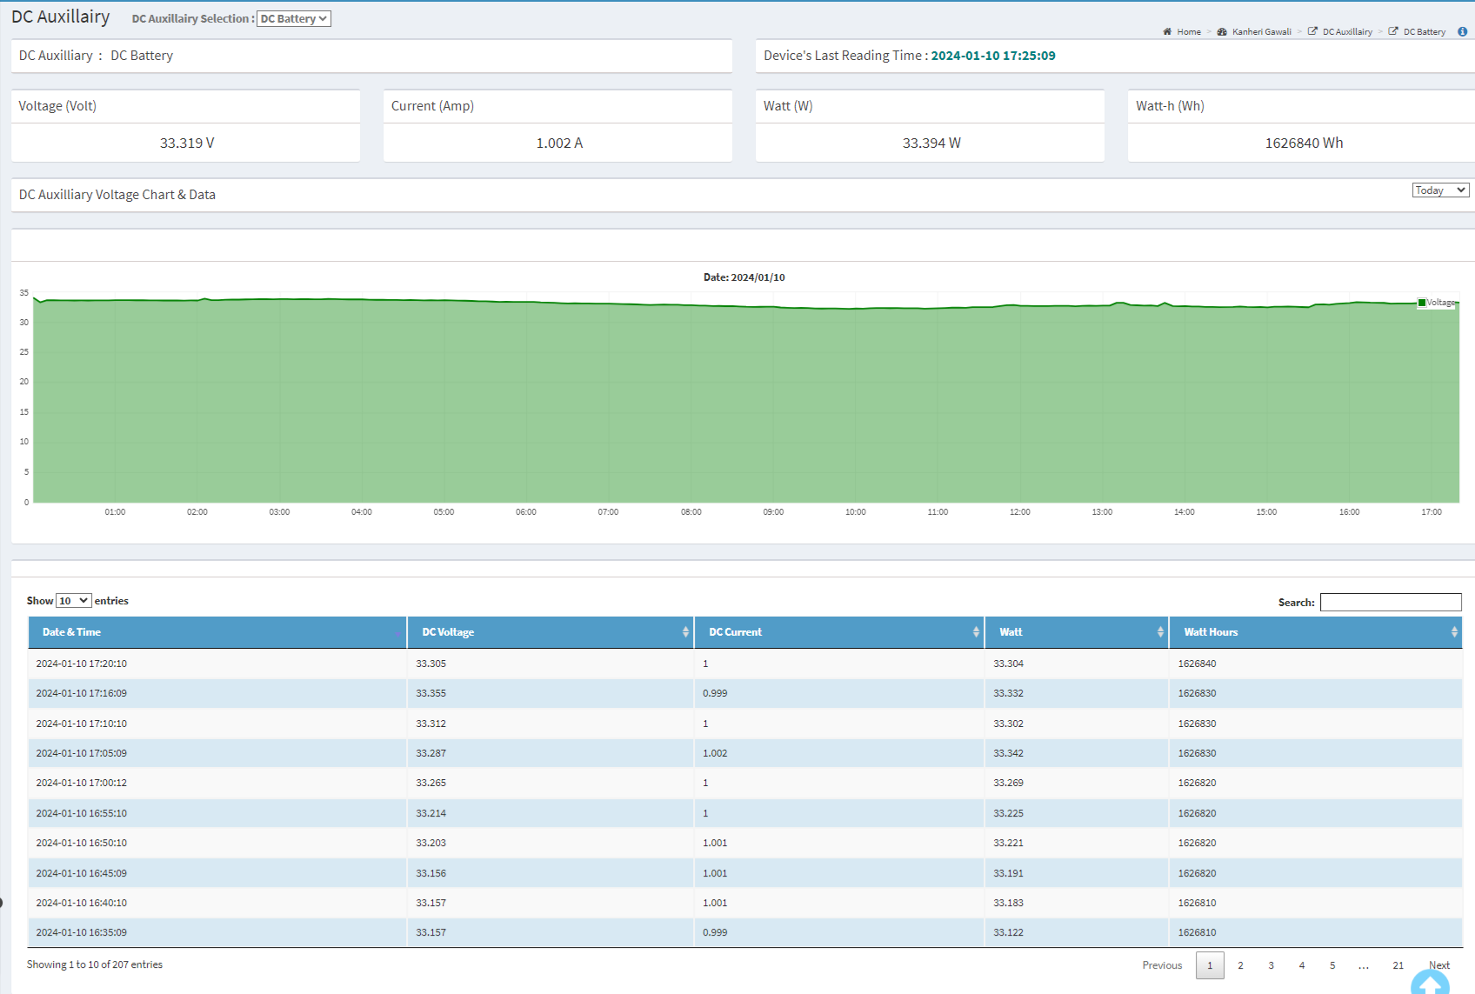Click the Previous pagination button
This screenshot has height=994, width=1475.
pos(1162,965)
